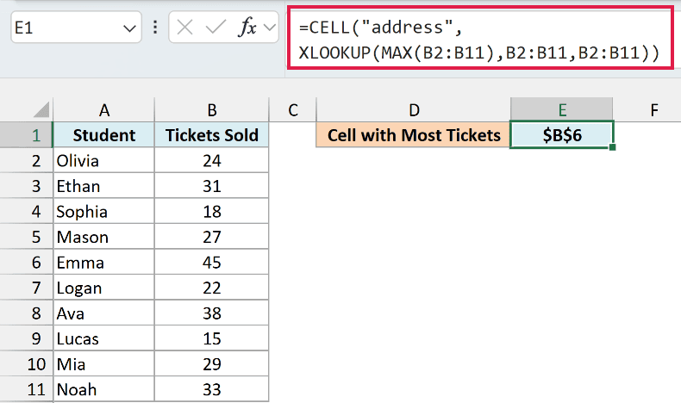Screen dimensions: 681x403
Task: Click the Select All corner triangle
Action: point(41,109)
